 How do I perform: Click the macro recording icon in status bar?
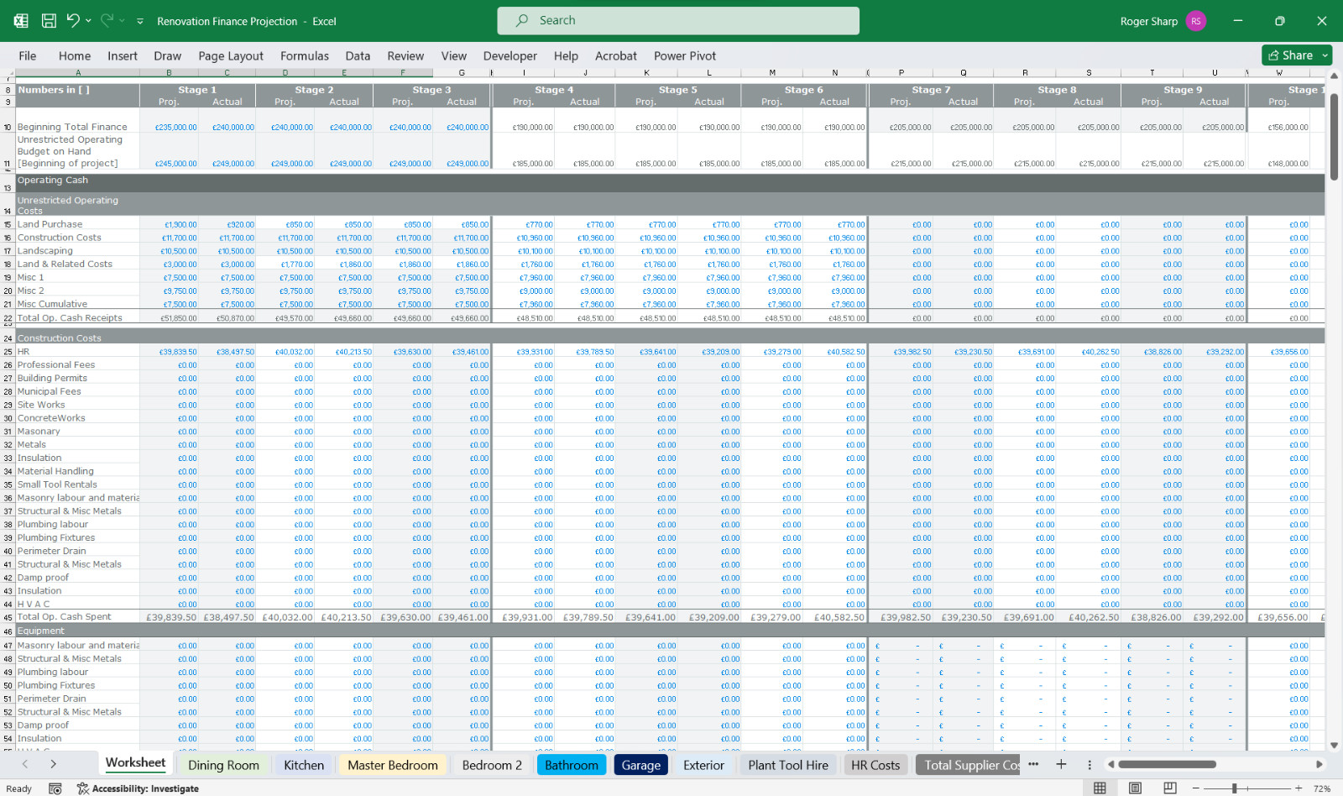[55, 788]
